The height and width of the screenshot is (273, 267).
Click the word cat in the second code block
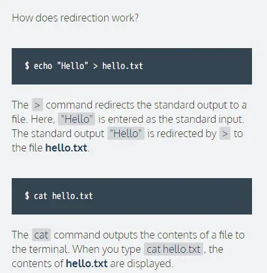[40, 196]
